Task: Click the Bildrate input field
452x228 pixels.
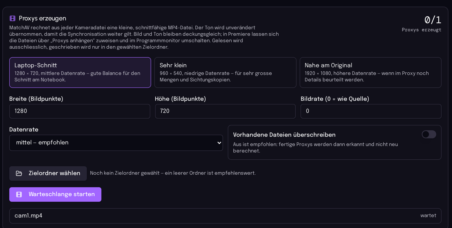Action: point(371,111)
